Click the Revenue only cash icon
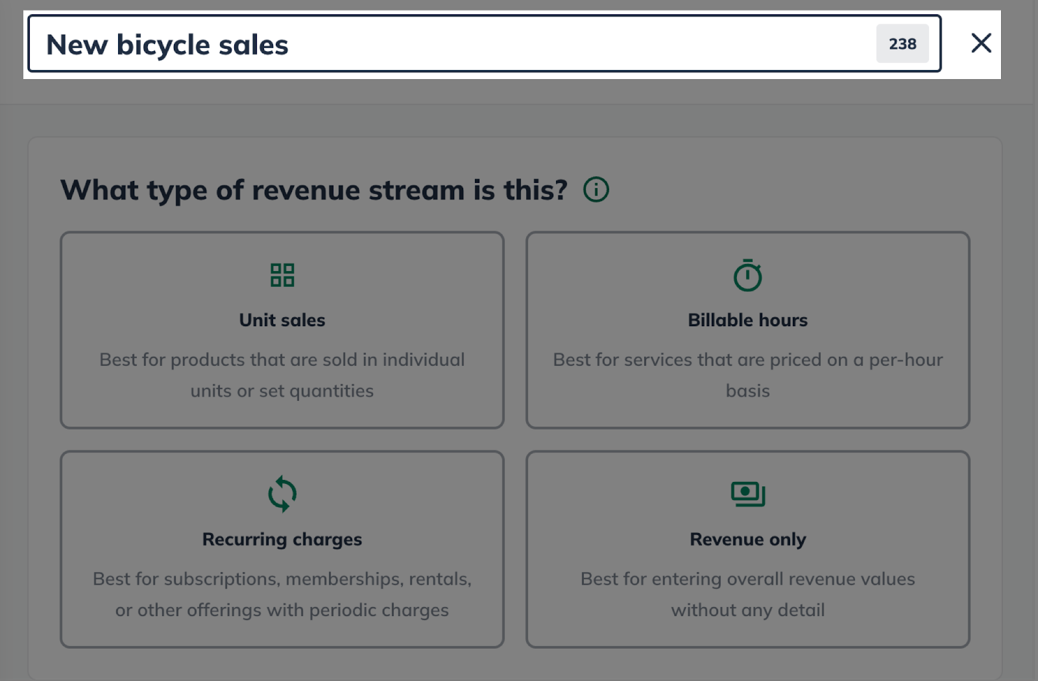This screenshot has width=1038, height=681. point(747,494)
